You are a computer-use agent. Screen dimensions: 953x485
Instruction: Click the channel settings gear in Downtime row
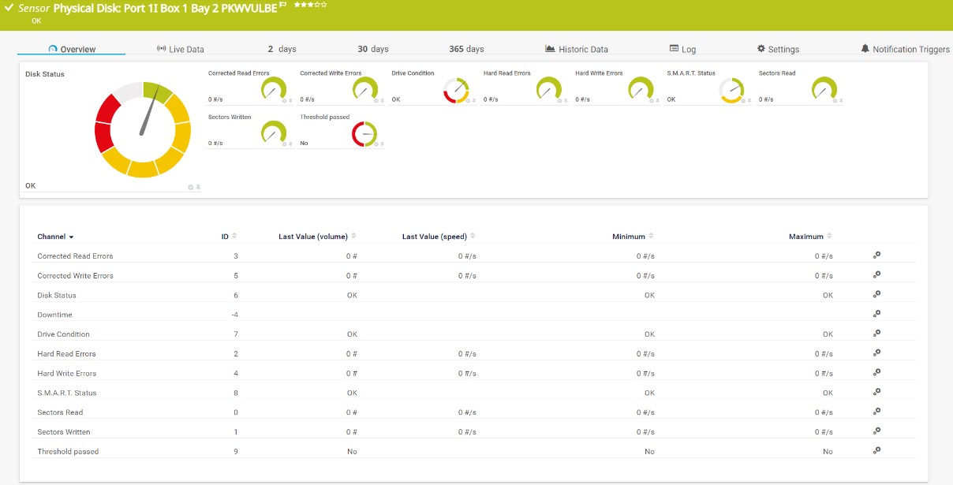[x=876, y=314]
